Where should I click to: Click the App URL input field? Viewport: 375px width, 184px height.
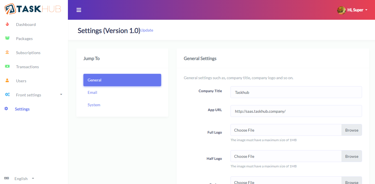click(x=296, y=111)
